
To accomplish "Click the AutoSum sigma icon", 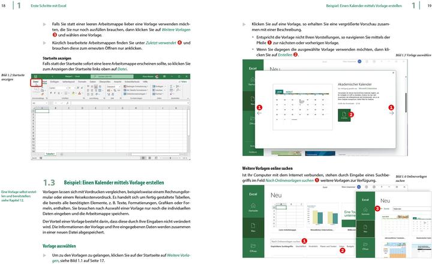I will coord(171,86).
